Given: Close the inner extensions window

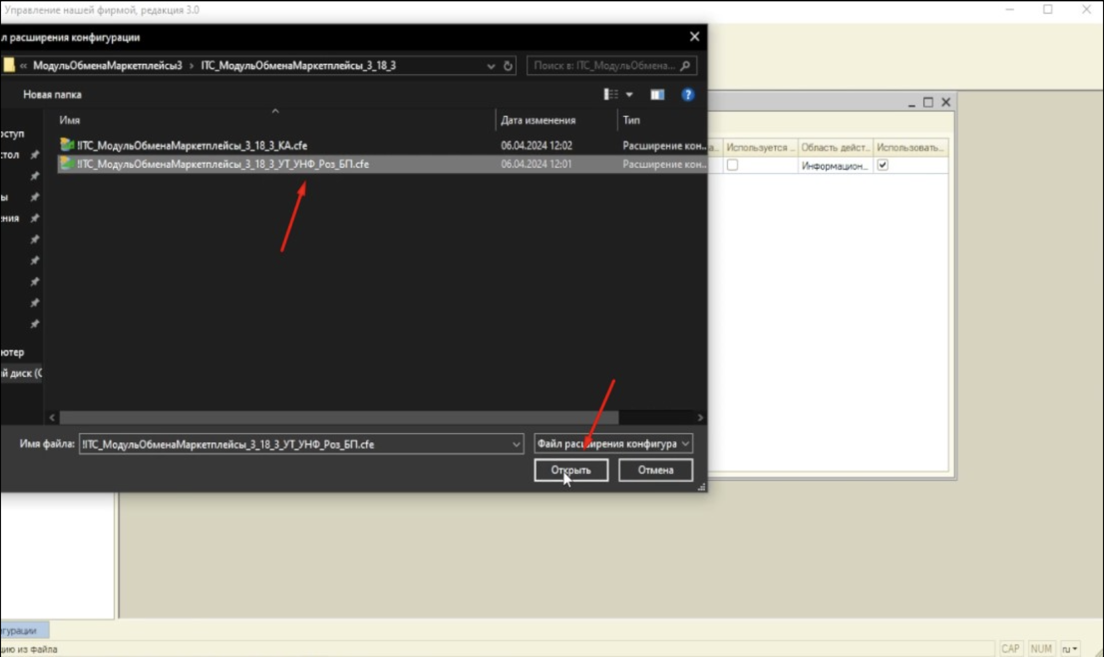Looking at the screenshot, I should 946,102.
